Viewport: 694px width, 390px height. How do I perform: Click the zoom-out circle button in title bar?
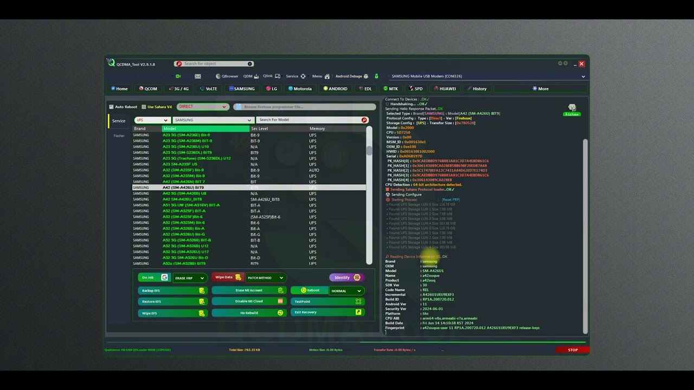tap(560, 64)
